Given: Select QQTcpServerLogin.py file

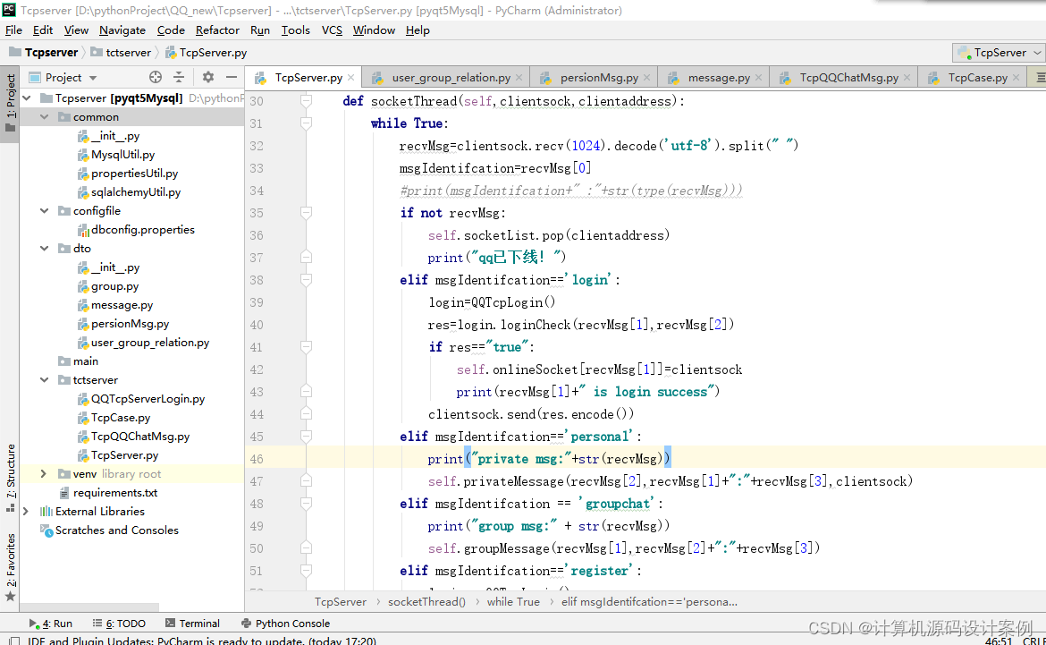Looking at the screenshot, I should click(x=148, y=399).
